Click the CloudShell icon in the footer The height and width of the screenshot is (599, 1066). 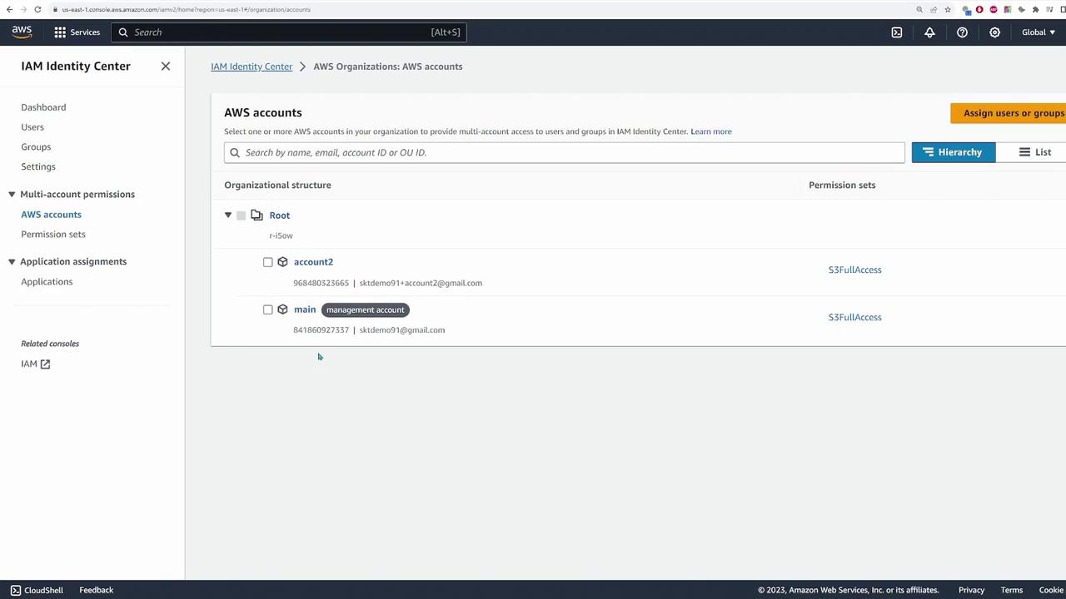[15, 590]
